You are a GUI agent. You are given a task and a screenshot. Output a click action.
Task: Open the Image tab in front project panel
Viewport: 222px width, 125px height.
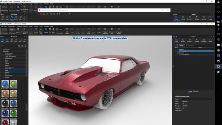click(x=210, y=40)
